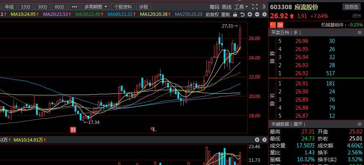This screenshot has width=364, height=165.
Task: Open 买卖五档 panel menu icon
Action: click(x=360, y=33)
